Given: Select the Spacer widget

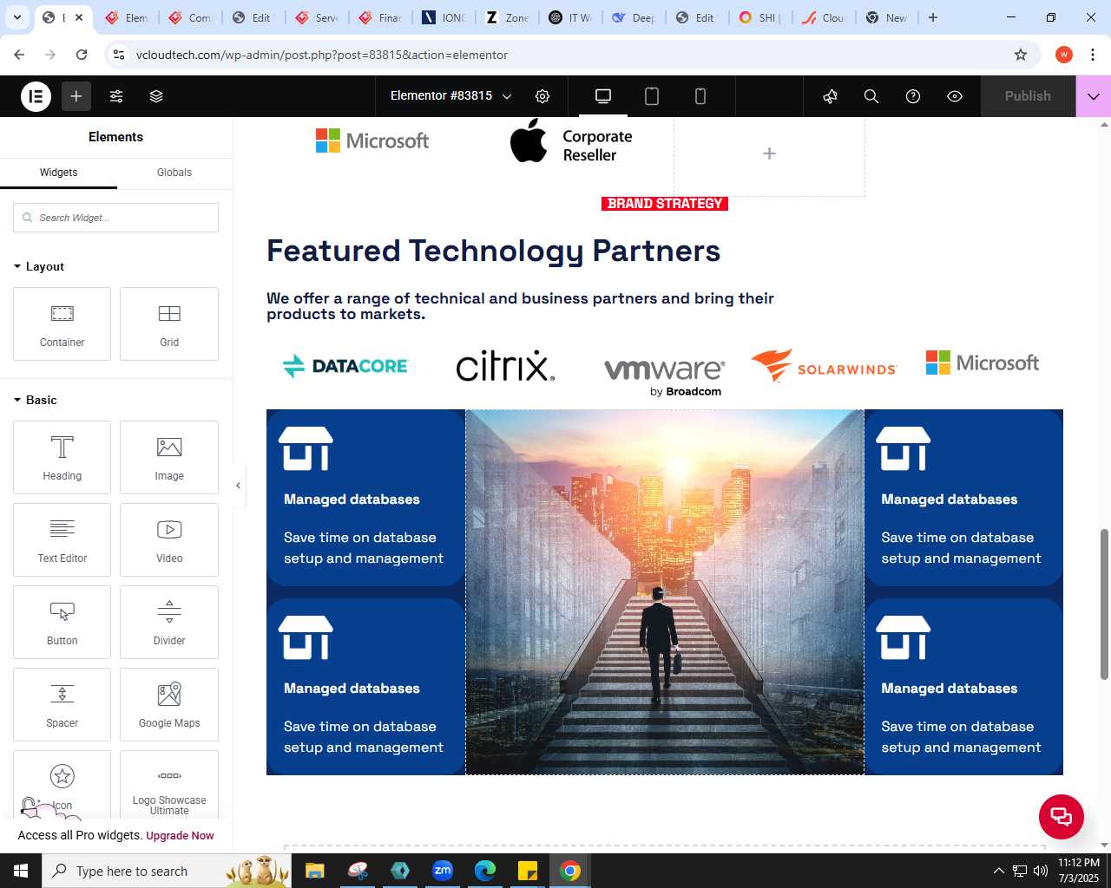Looking at the screenshot, I should 62,704.
